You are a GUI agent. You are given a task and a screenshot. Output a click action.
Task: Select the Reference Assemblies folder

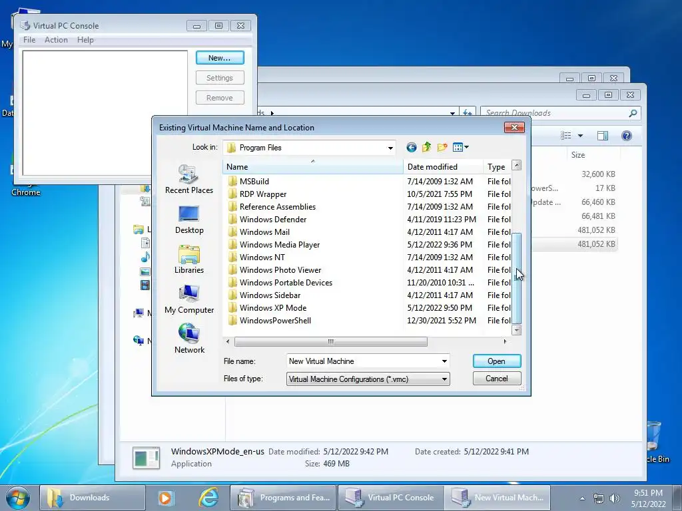point(278,207)
